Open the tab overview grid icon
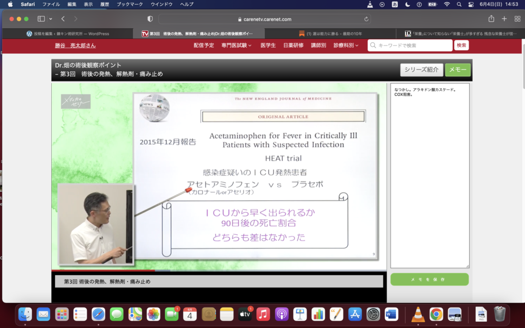Viewport: 525px width, 328px height. tap(517, 19)
